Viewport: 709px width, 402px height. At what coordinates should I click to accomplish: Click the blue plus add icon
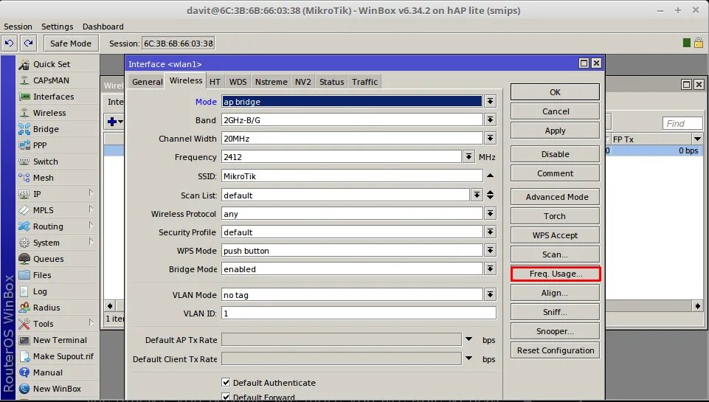[113, 122]
